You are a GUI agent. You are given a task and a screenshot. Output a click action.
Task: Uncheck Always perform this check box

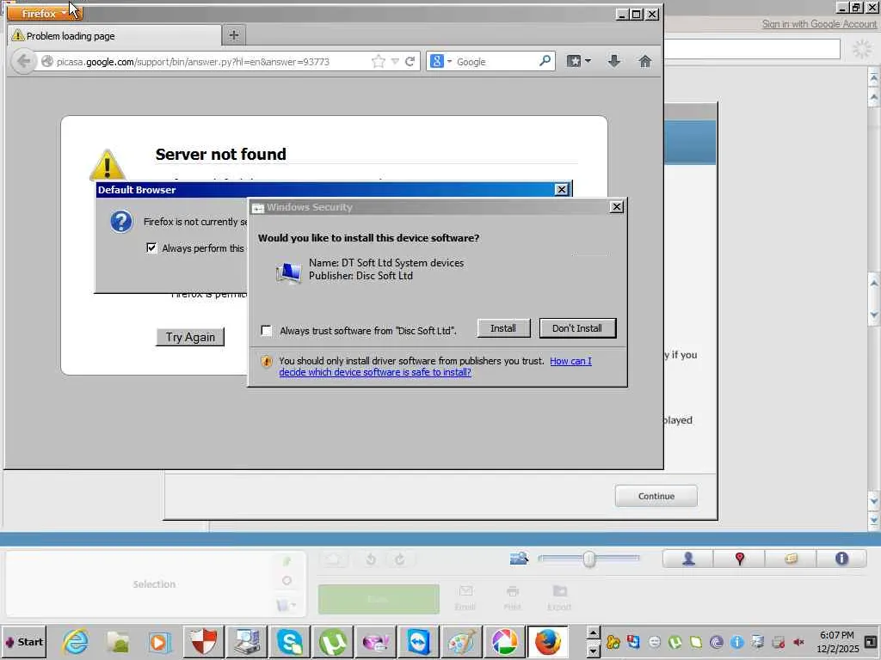point(151,247)
